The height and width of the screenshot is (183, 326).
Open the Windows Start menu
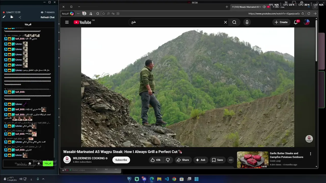[197, 179]
